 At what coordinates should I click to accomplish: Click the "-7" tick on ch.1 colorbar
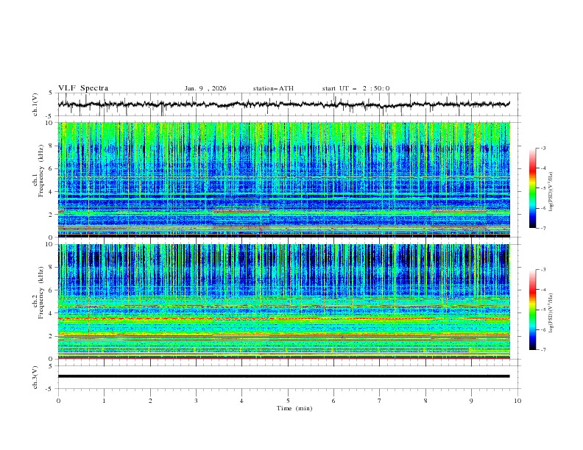coord(543,229)
